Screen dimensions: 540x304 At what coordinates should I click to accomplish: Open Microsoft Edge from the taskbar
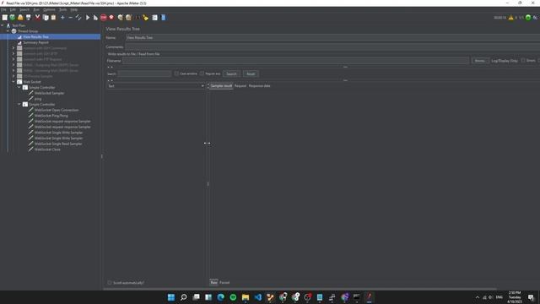tap(221, 297)
